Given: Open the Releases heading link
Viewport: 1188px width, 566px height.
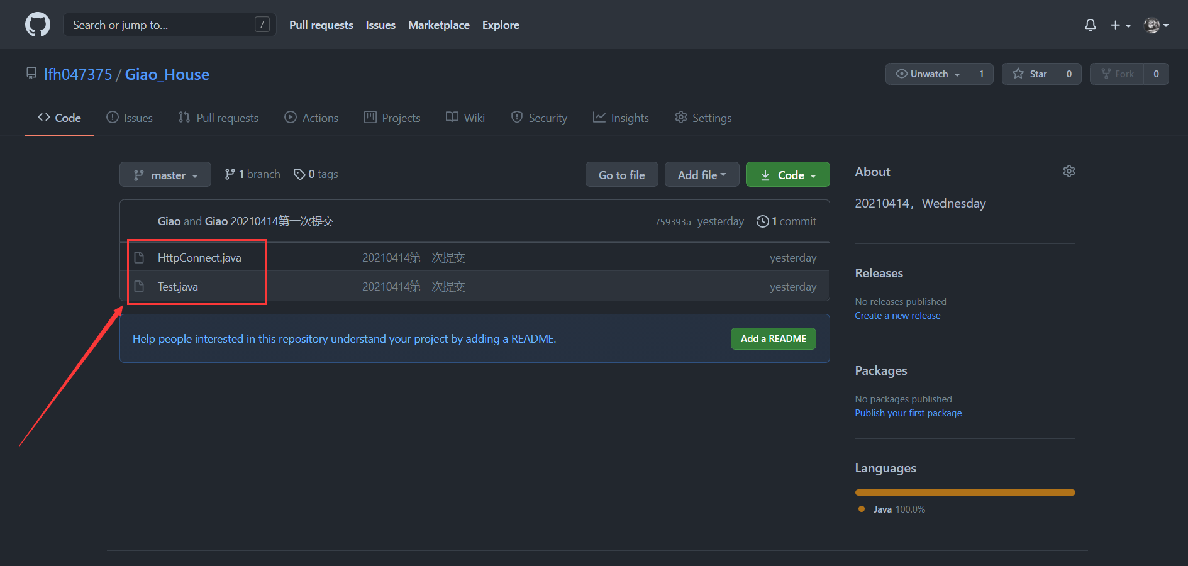Looking at the screenshot, I should click(x=879, y=273).
